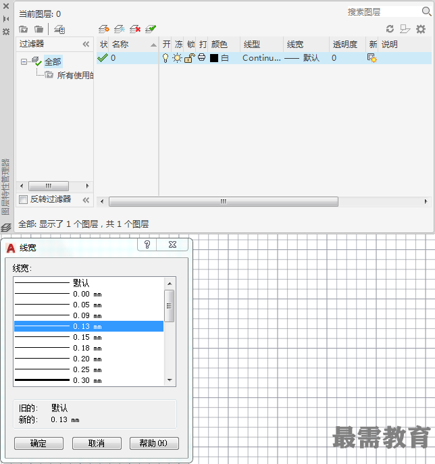Image resolution: width=435 pixels, height=464 pixels.
Task: Click right arrow of layer list scrollbar
Action: pos(426,201)
